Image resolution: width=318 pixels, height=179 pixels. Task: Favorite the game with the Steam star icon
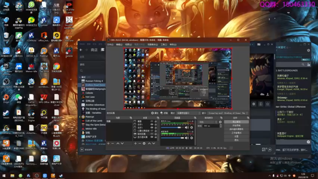[268, 104]
